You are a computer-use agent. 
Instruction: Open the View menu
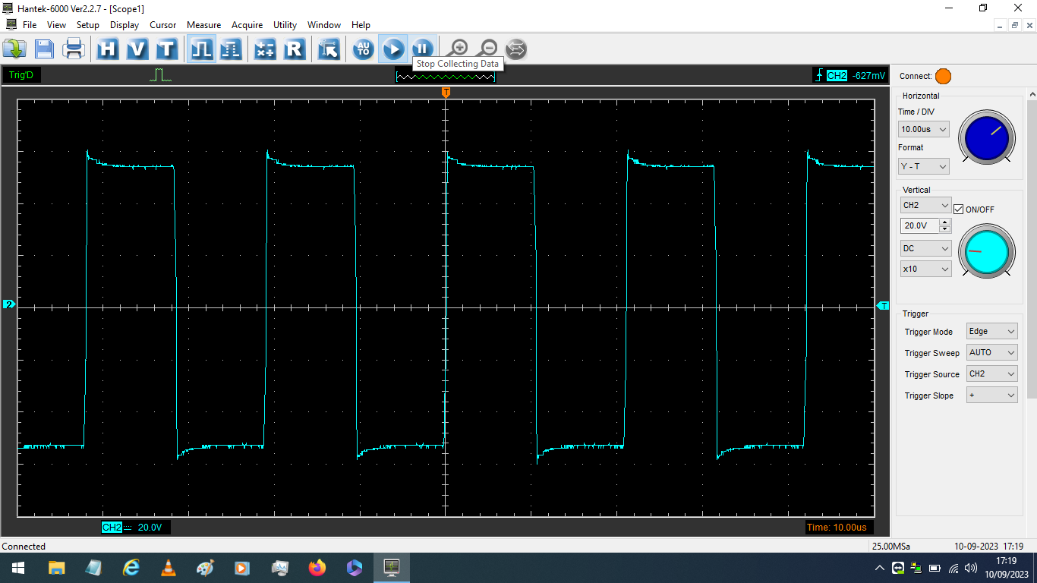(x=57, y=25)
